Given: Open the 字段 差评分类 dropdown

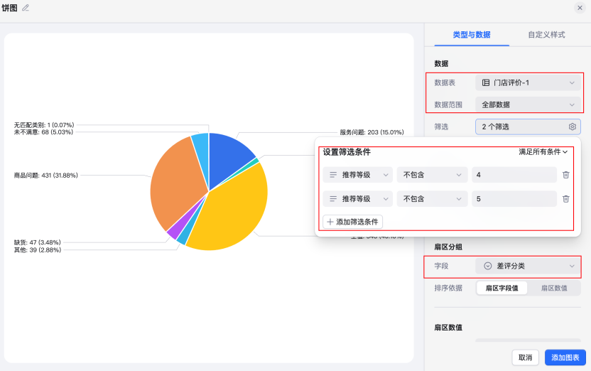Looking at the screenshot, I should click(528, 266).
